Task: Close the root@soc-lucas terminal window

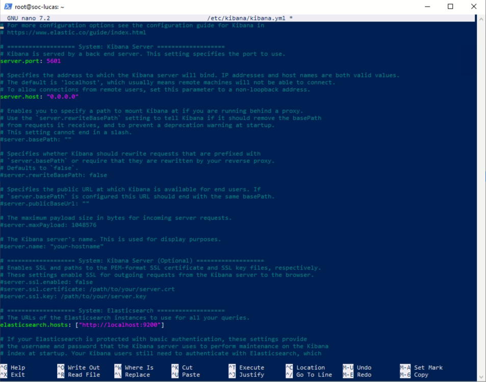Action: pyautogui.click(x=474, y=7)
